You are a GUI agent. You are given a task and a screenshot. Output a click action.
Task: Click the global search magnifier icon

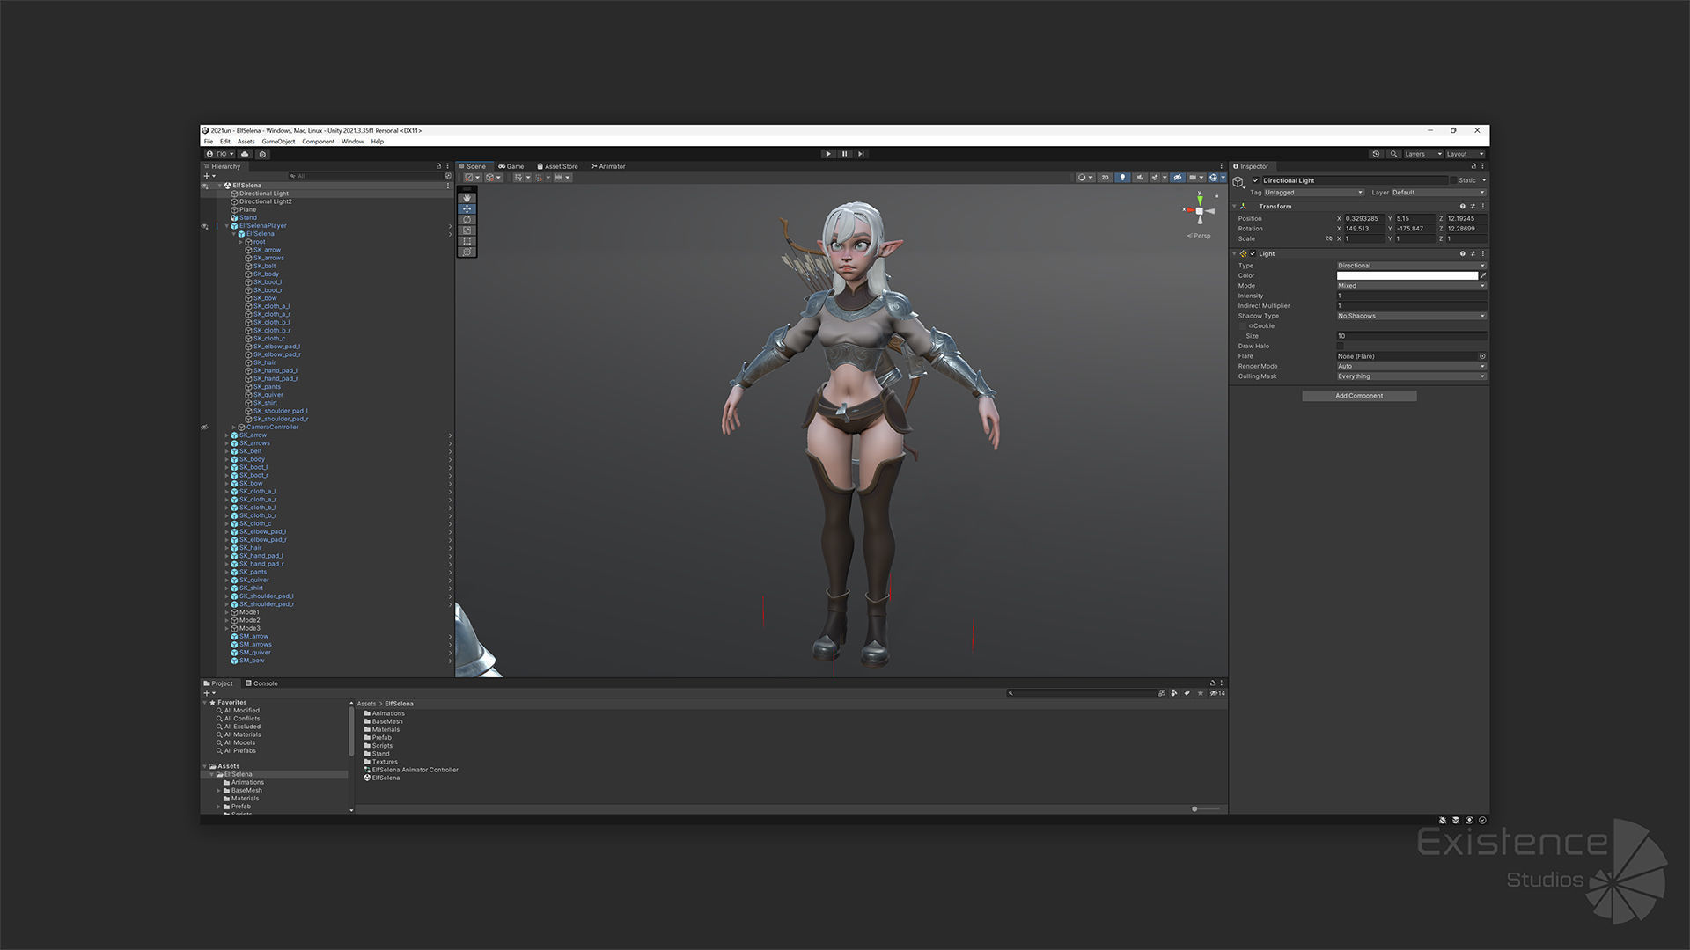coord(1393,154)
